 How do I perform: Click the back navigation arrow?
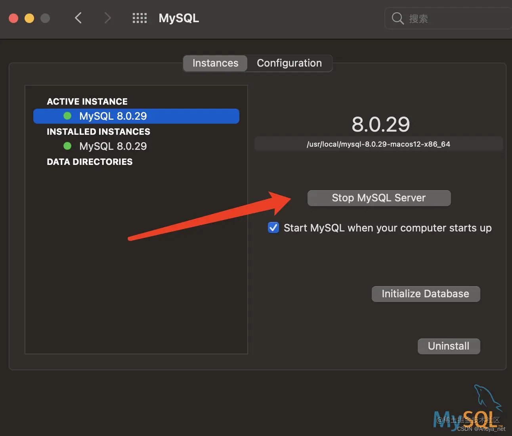click(x=78, y=18)
